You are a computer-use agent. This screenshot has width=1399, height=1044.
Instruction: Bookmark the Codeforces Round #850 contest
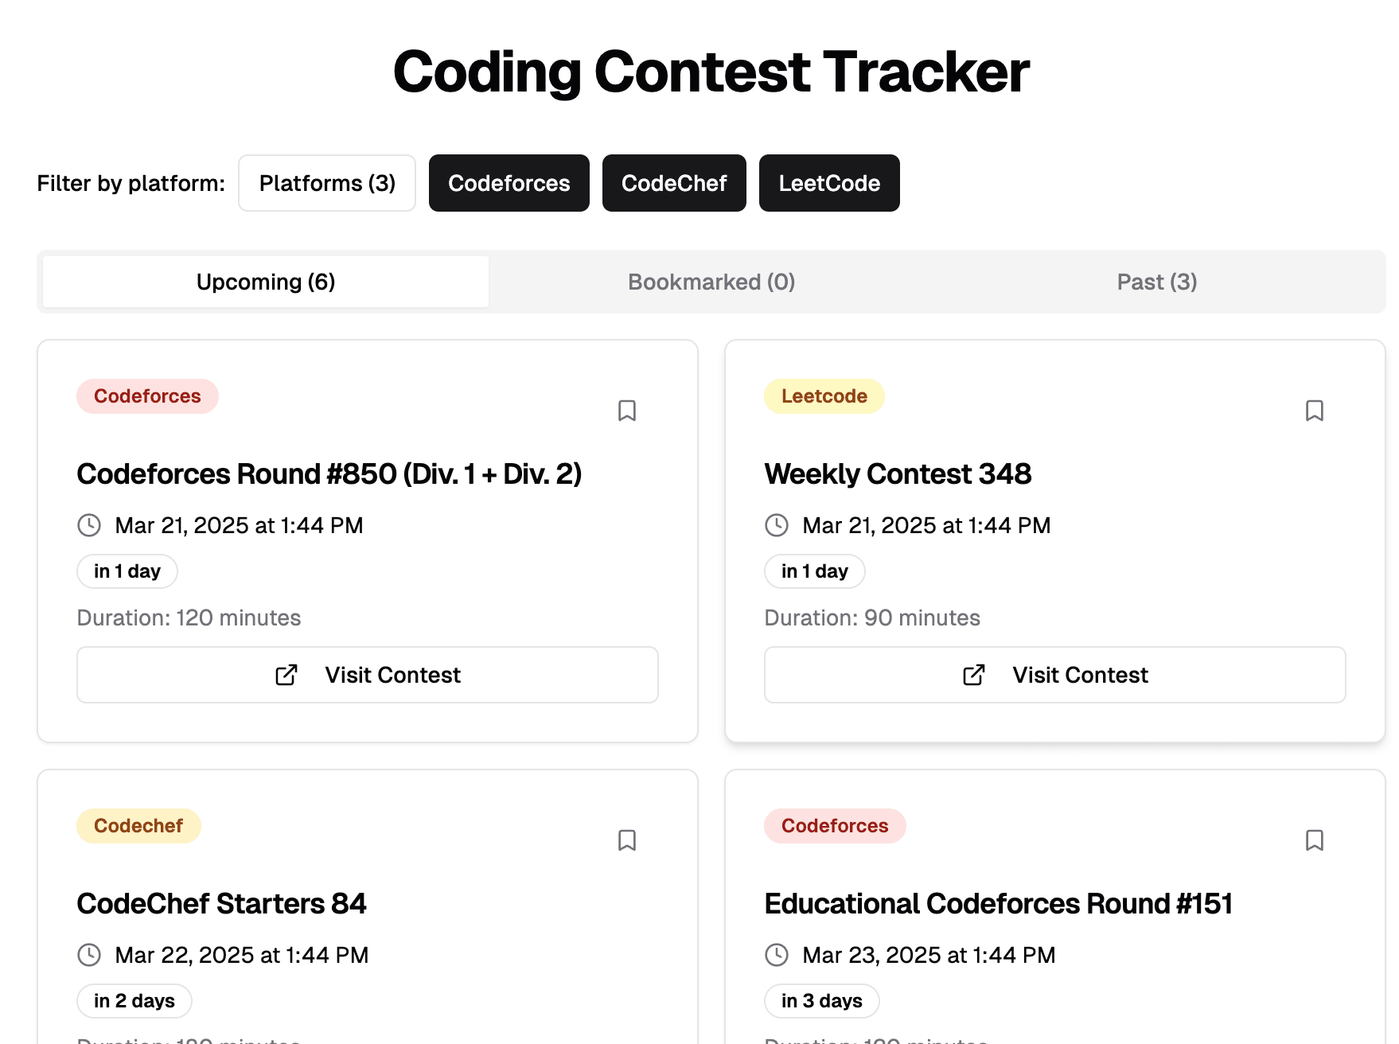627,411
